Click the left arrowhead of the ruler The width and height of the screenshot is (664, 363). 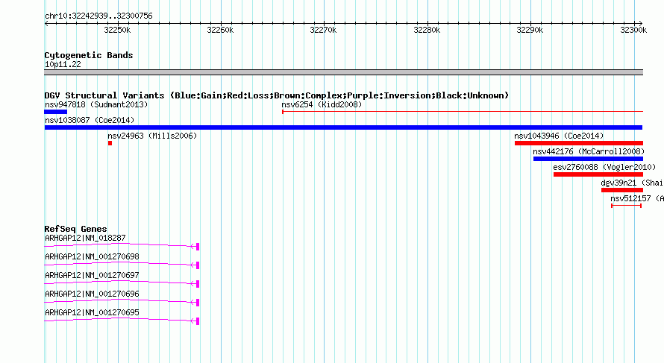point(46,23)
